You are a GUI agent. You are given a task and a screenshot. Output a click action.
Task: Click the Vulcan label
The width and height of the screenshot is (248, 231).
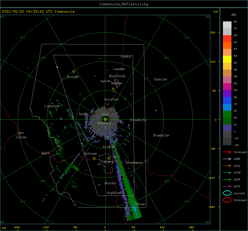[140, 204]
